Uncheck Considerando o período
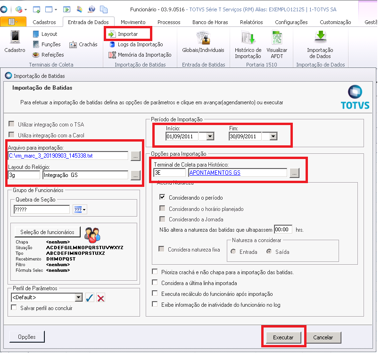This screenshot has height=353, width=381. (x=162, y=197)
